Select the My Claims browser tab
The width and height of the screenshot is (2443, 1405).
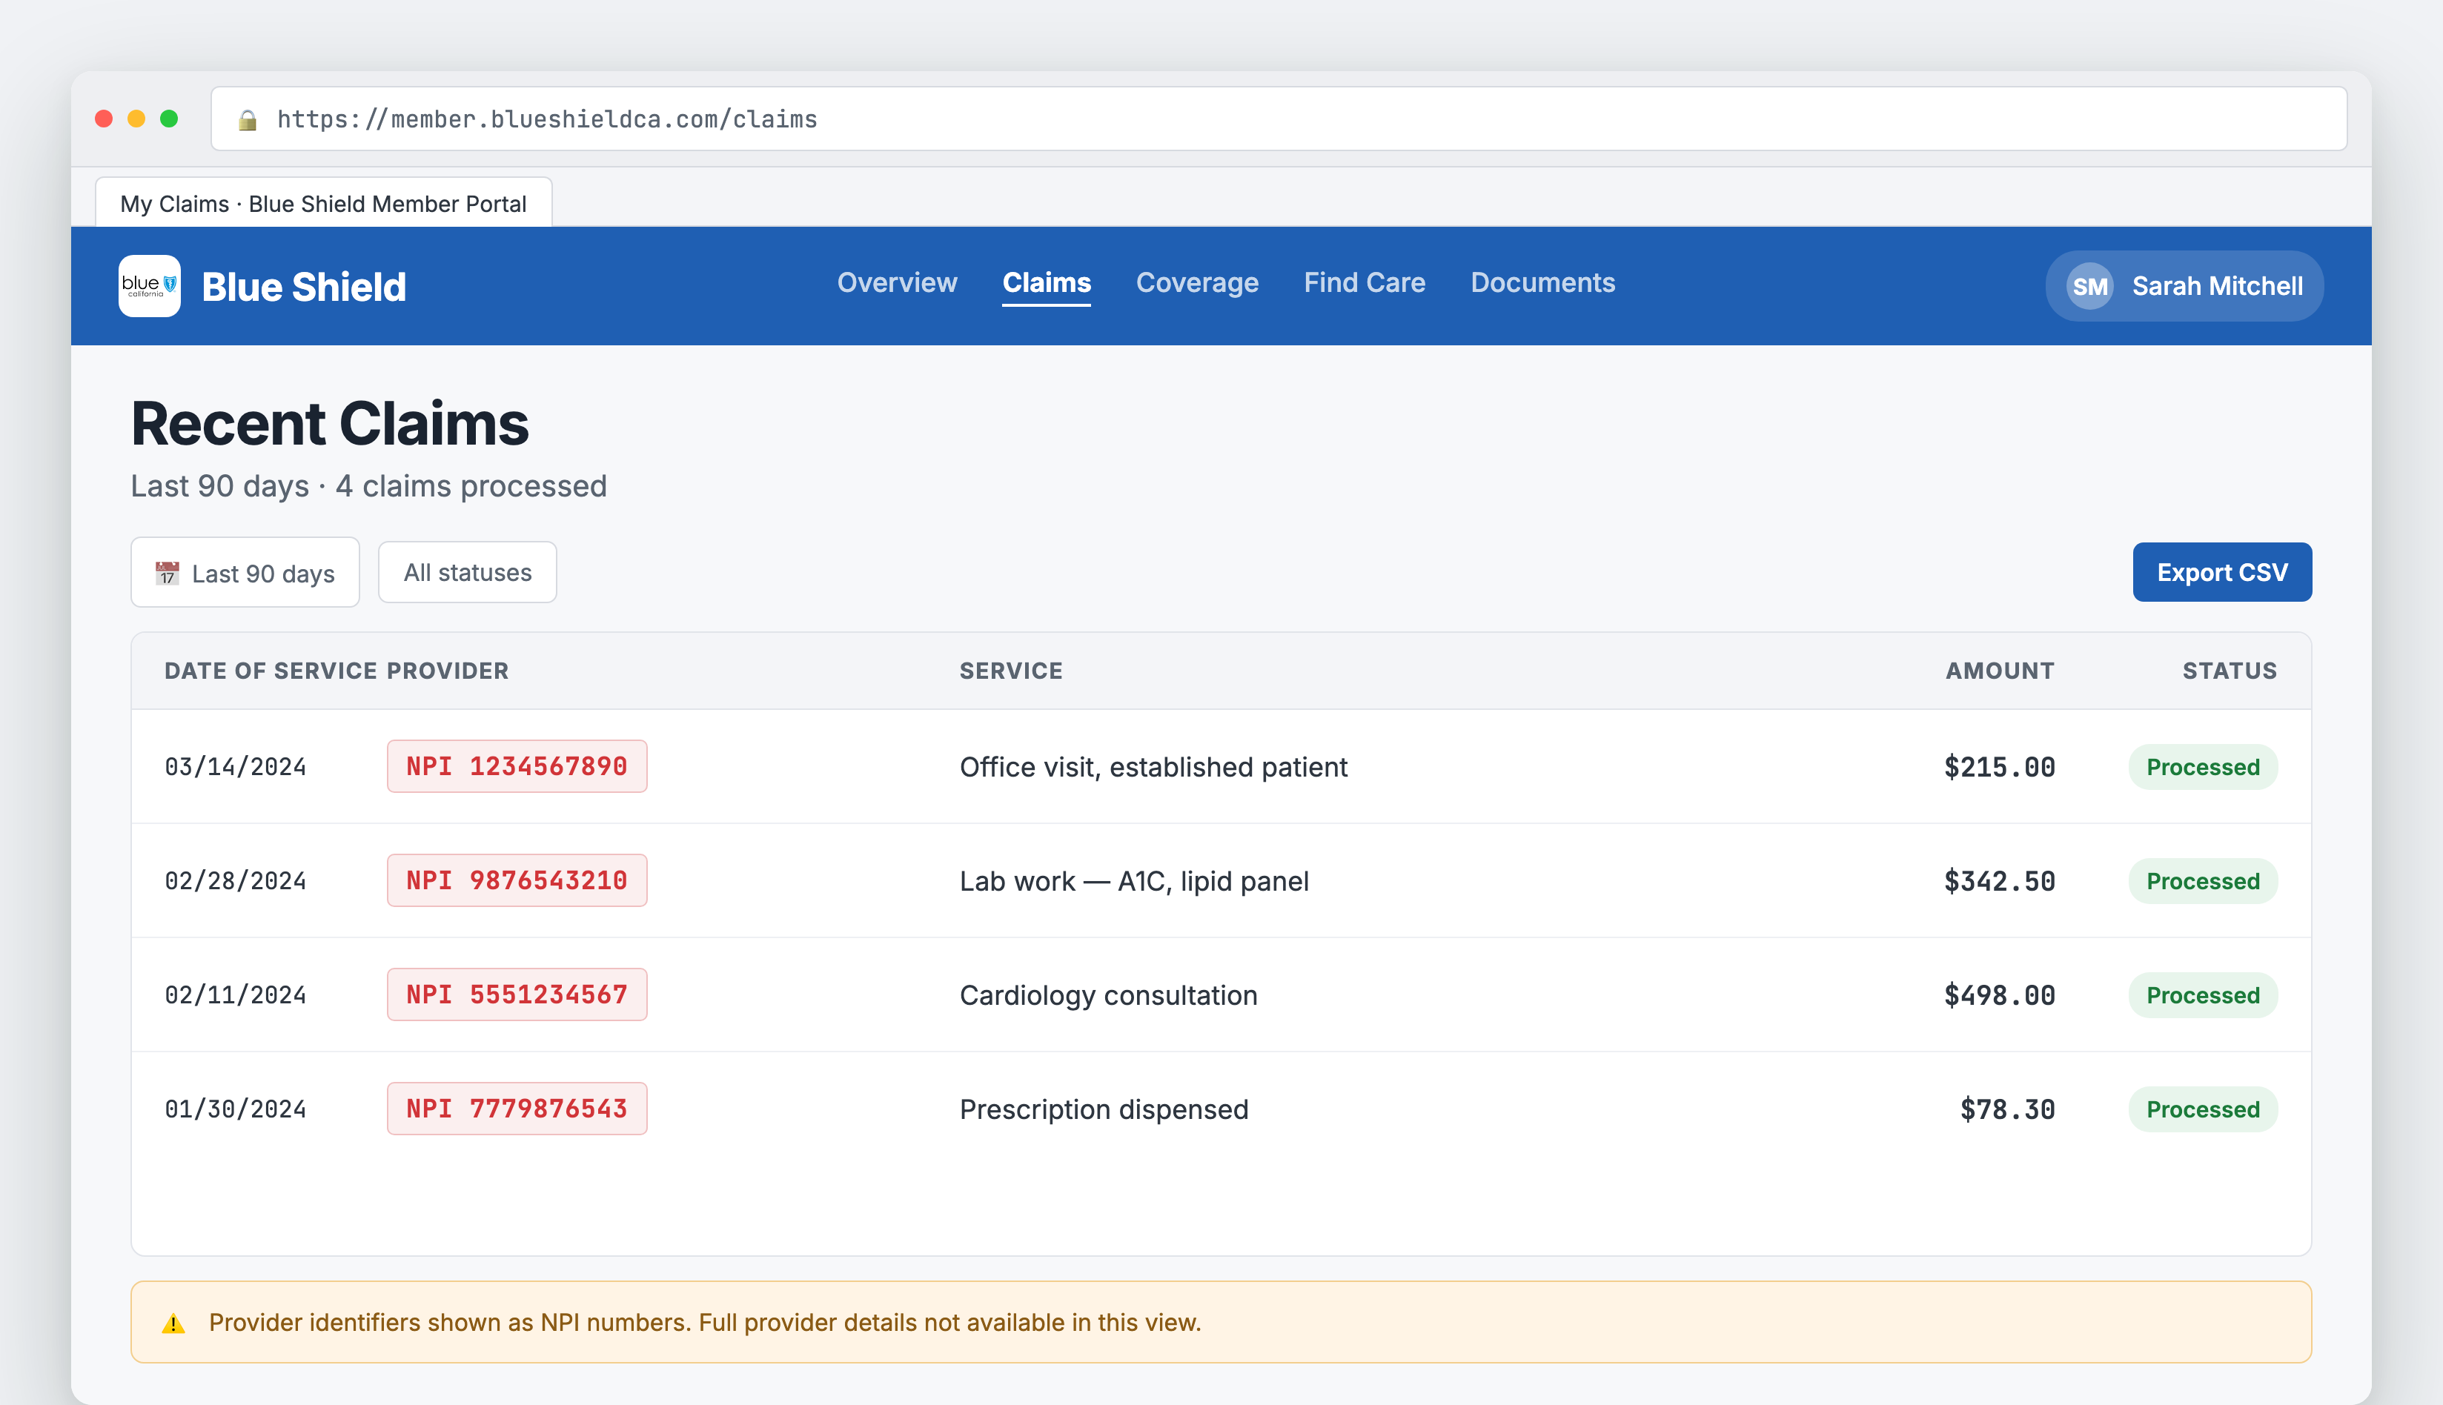click(323, 202)
